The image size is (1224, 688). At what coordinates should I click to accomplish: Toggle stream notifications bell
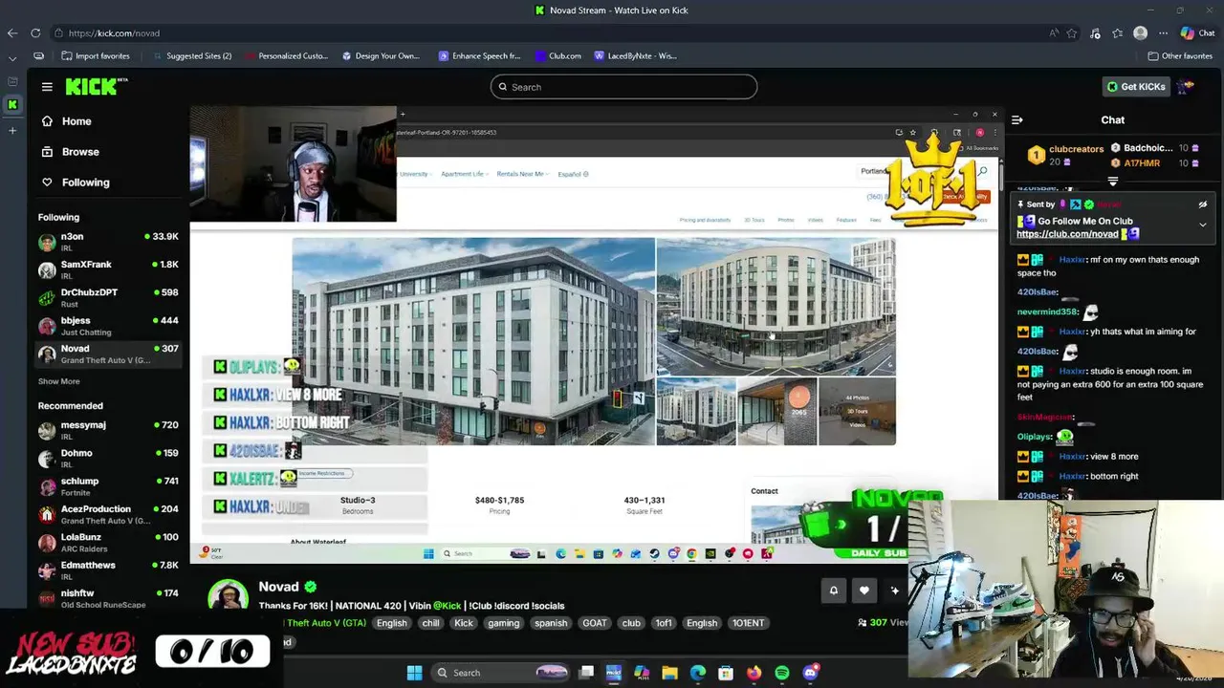click(833, 591)
